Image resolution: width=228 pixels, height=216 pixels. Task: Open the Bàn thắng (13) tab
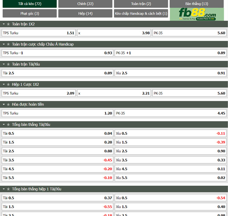(197, 4)
